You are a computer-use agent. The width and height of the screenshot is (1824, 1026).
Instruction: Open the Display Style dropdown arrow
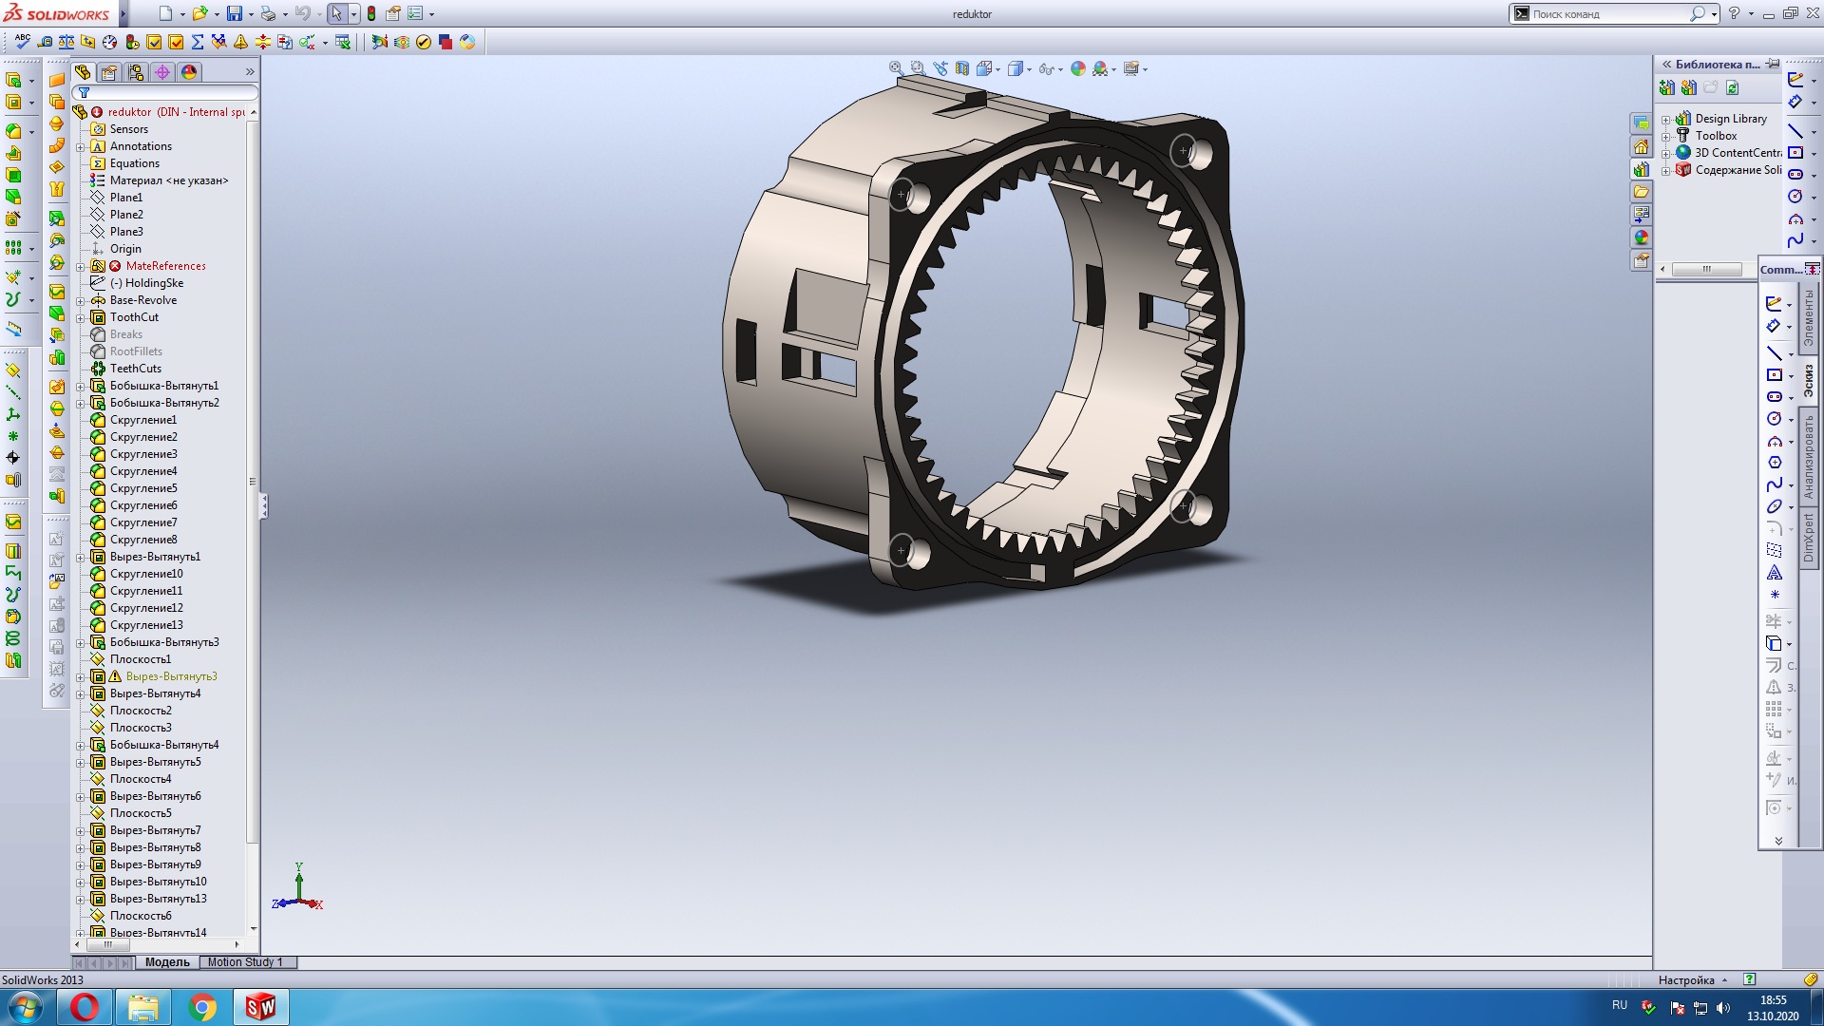click(x=1029, y=69)
